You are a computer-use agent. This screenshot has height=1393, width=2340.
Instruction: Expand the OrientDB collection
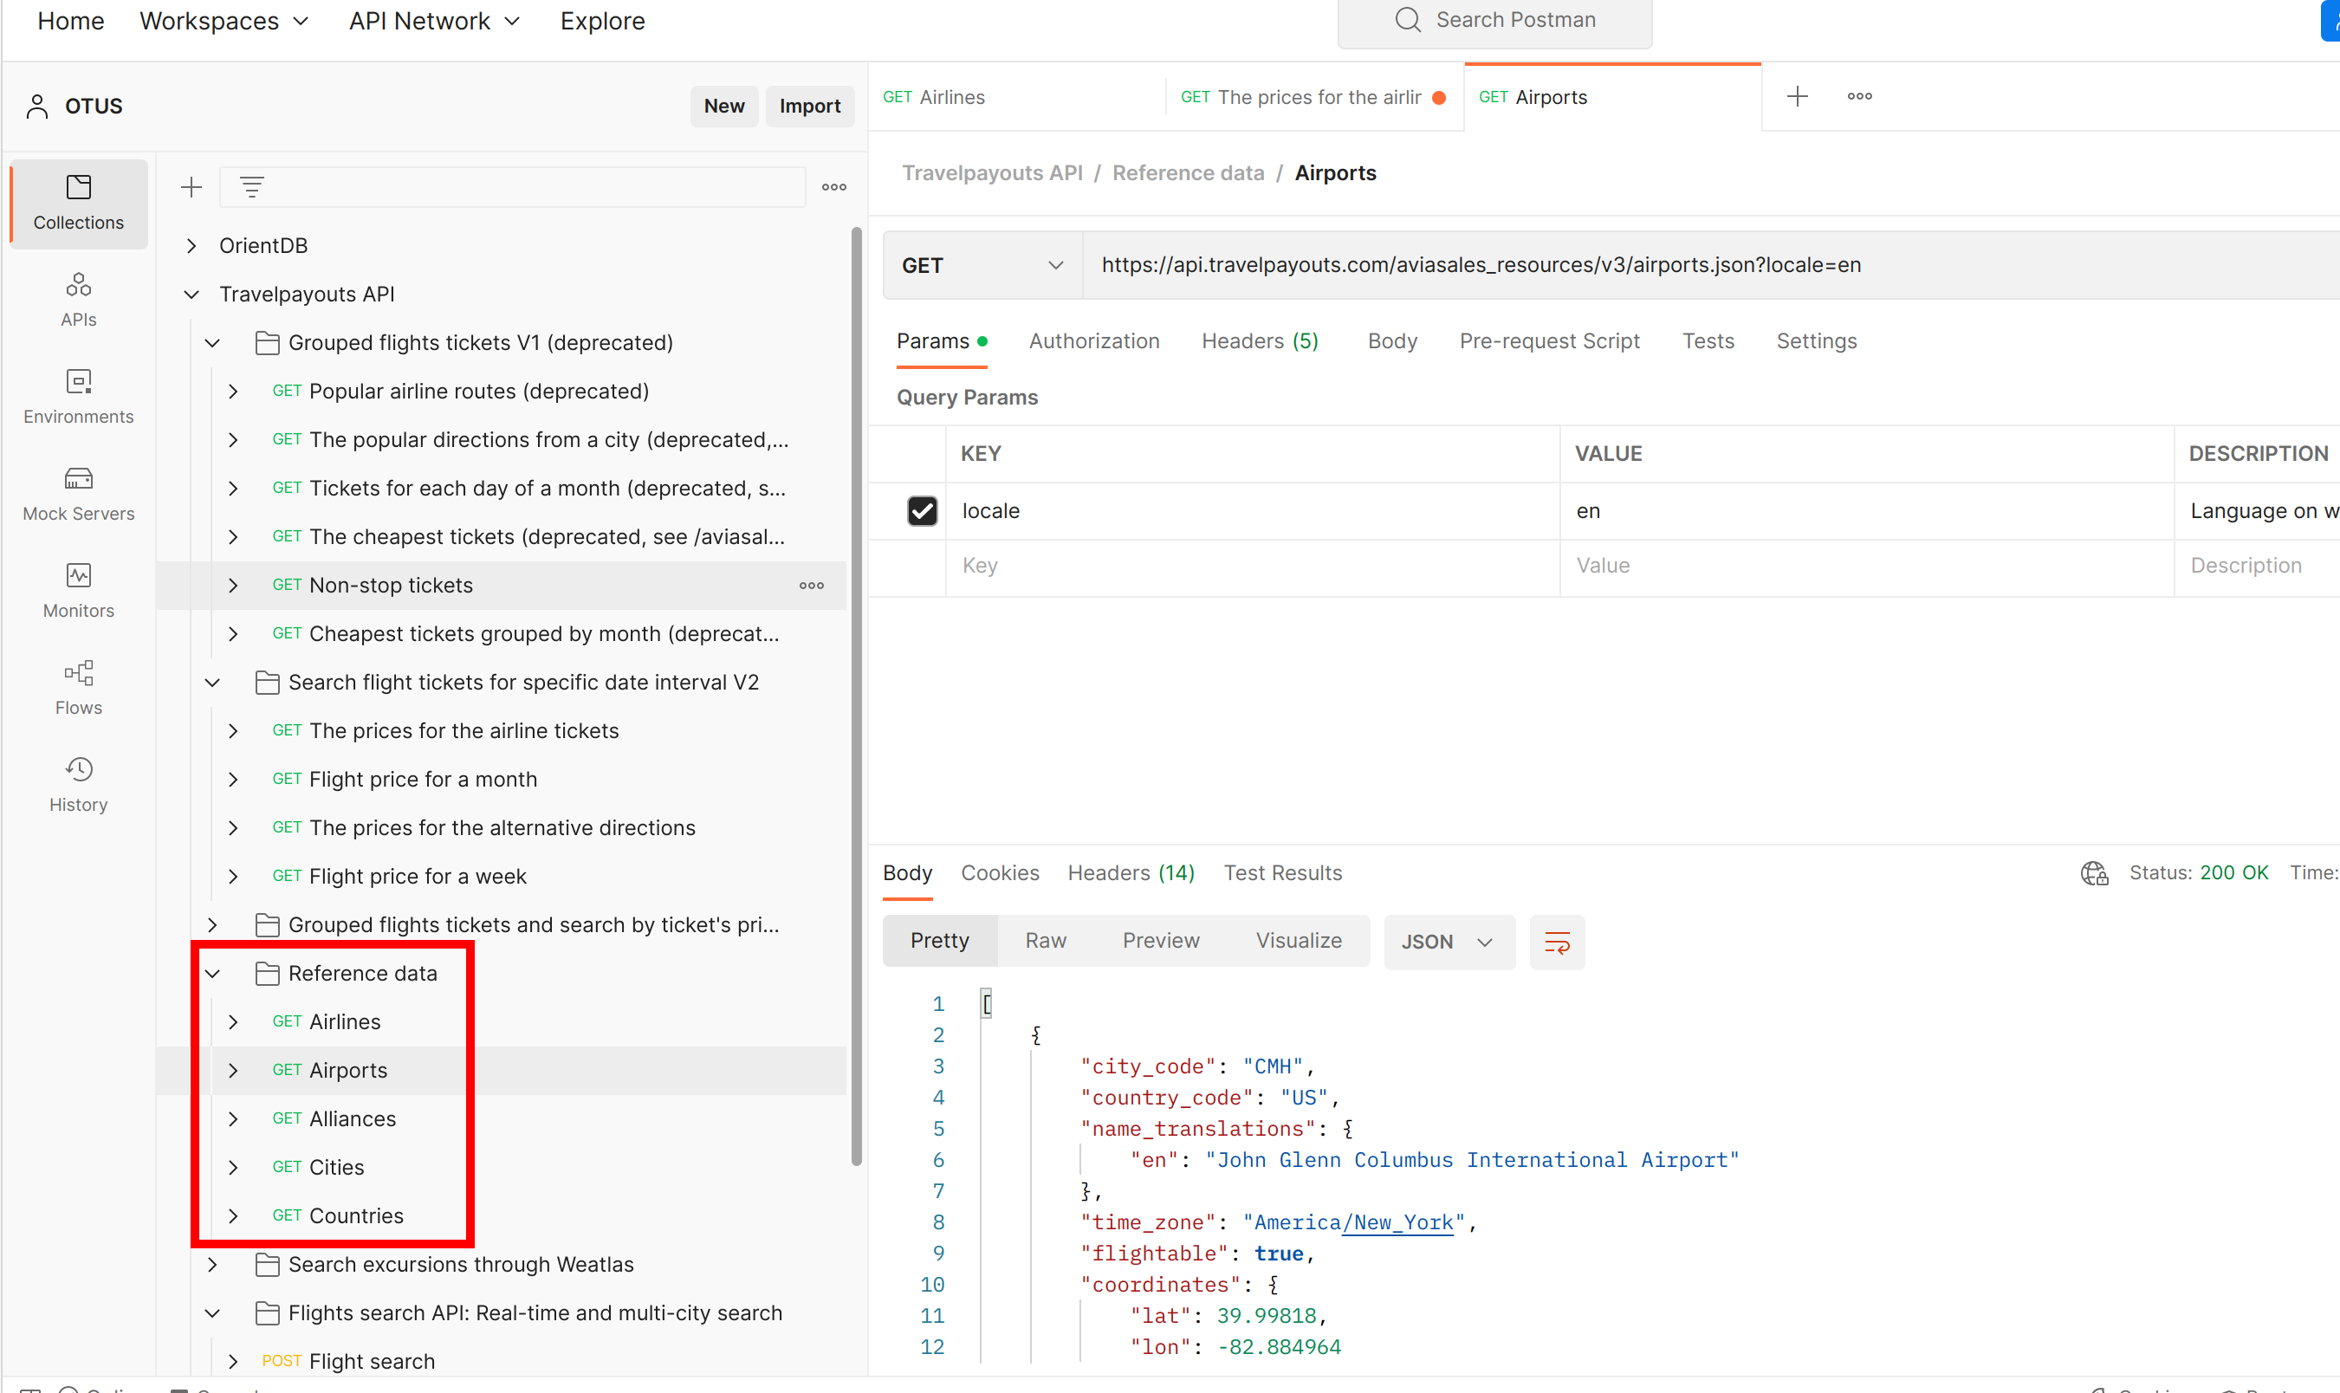point(191,245)
